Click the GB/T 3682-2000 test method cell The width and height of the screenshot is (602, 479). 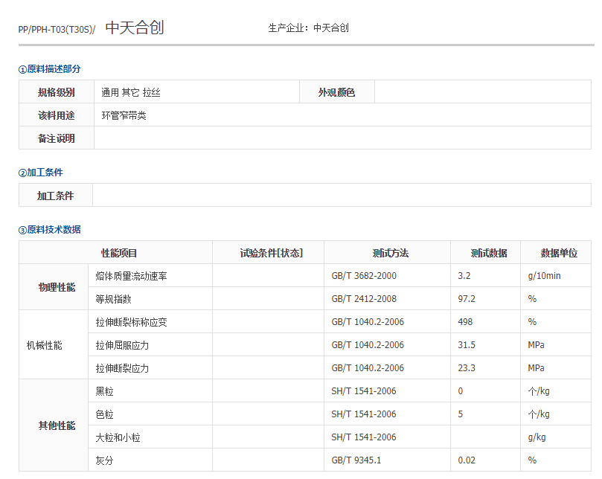pyautogui.click(x=362, y=275)
